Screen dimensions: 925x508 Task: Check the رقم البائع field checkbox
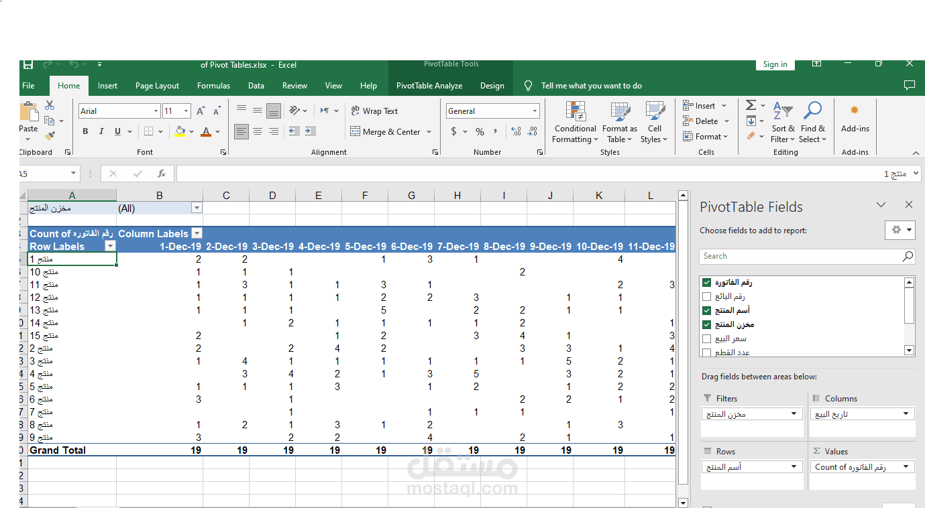tap(706, 297)
